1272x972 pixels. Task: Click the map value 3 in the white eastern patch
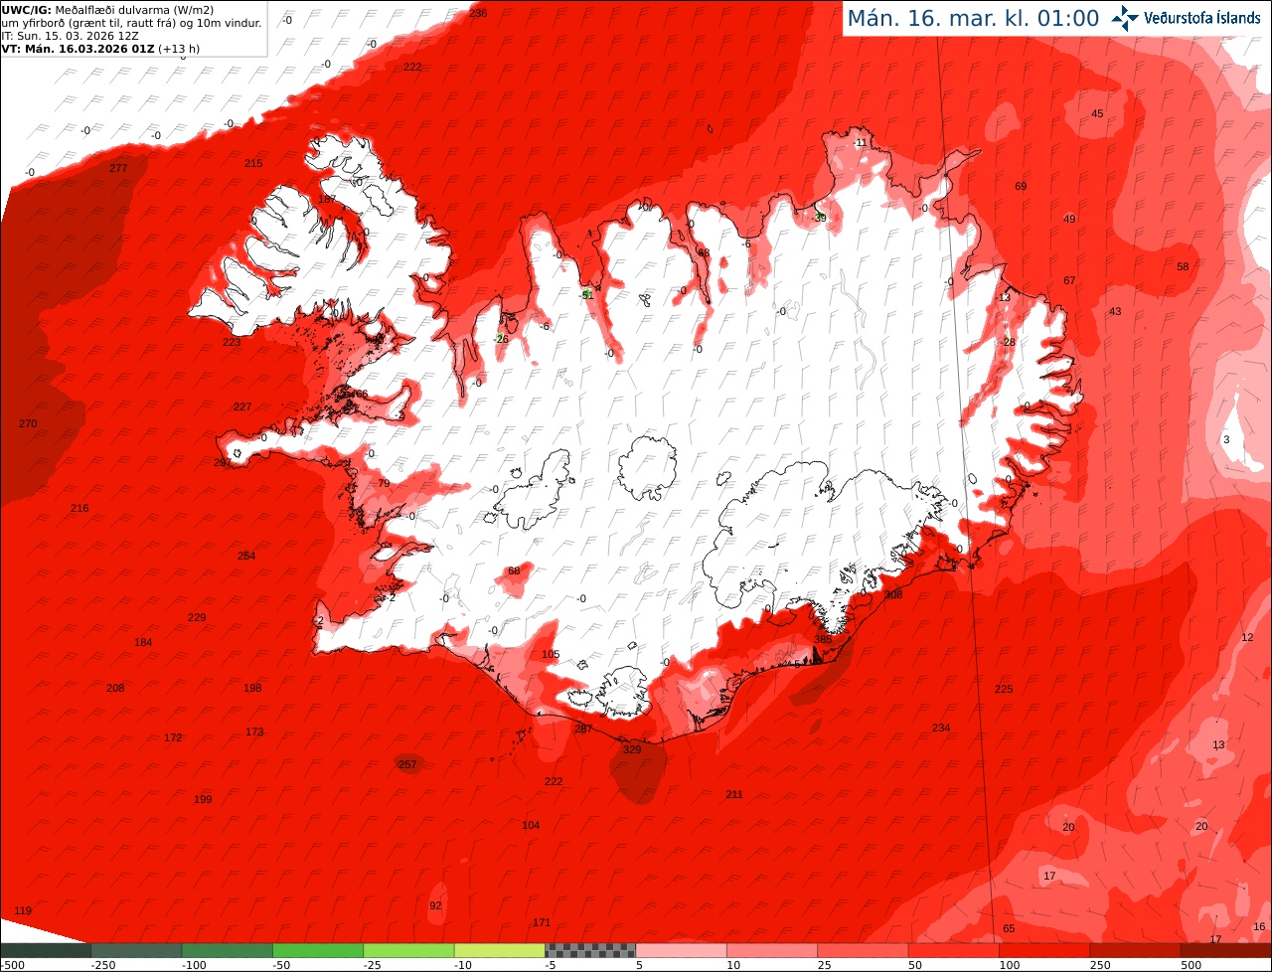click(x=1225, y=439)
